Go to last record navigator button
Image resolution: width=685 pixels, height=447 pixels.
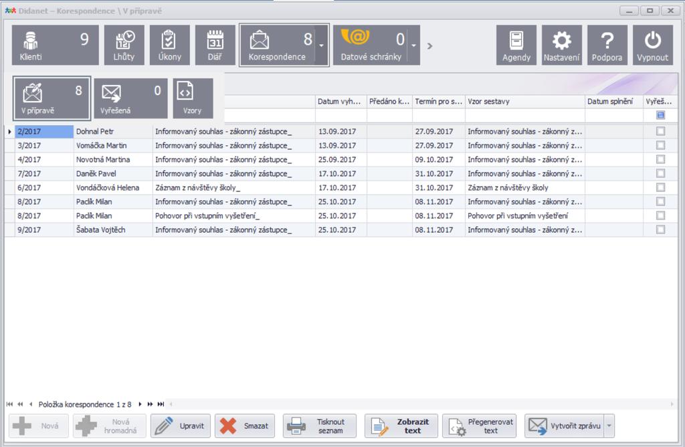(161, 404)
